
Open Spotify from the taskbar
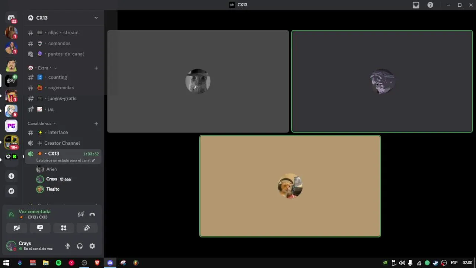pos(58,263)
